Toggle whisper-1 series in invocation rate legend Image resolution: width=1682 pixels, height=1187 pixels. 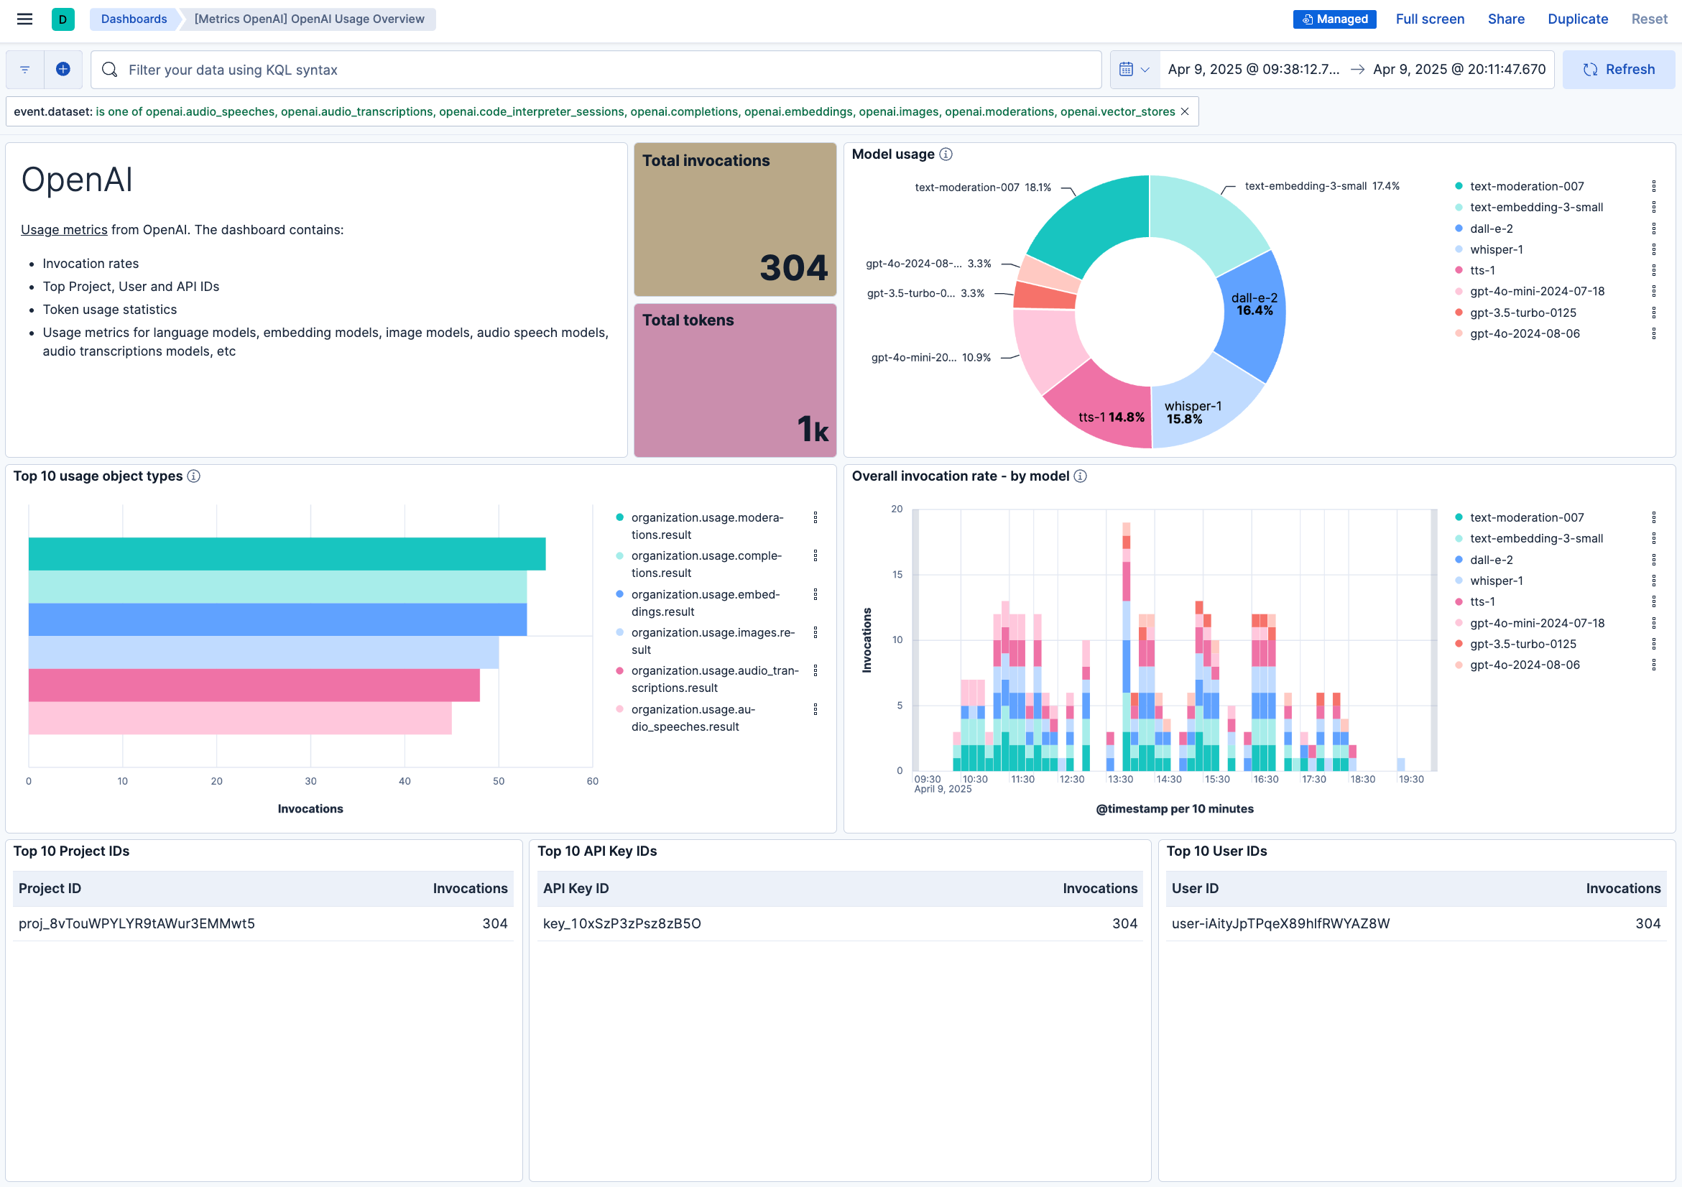coord(1496,581)
